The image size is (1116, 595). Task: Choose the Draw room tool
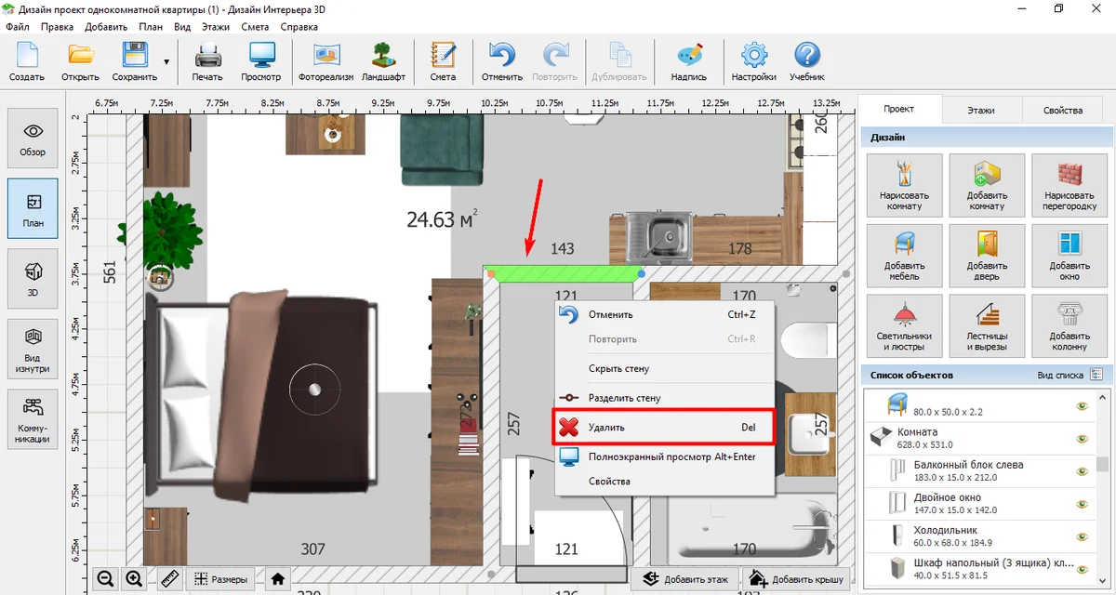(903, 186)
